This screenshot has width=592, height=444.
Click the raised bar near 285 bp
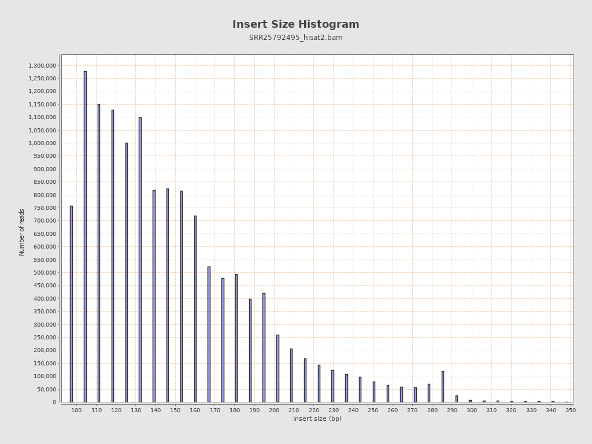pos(443,387)
